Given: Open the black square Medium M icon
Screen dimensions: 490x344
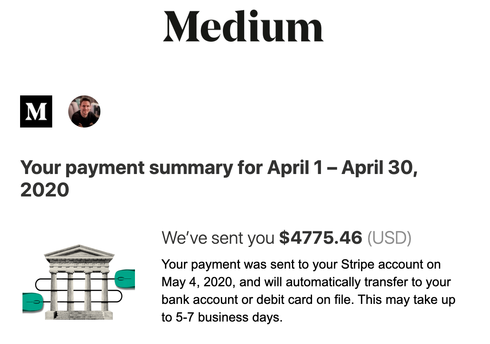Looking at the screenshot, I should (x=36, y=111).
